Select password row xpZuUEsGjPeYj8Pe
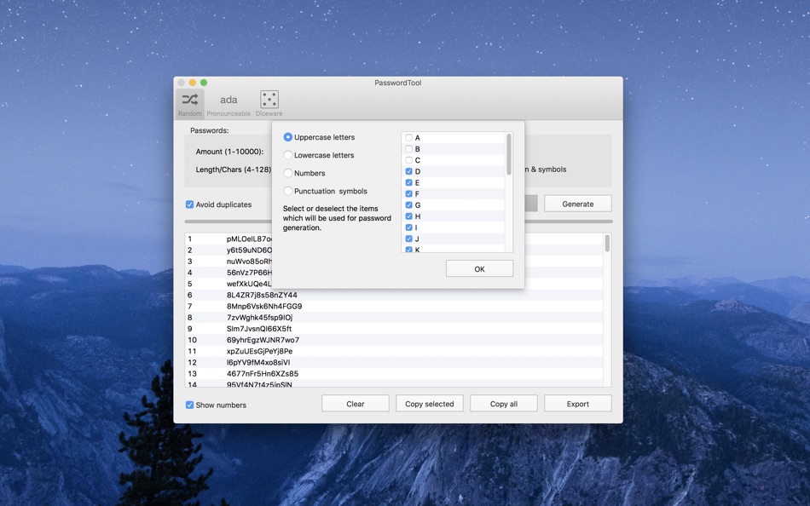 click(394, 351)
